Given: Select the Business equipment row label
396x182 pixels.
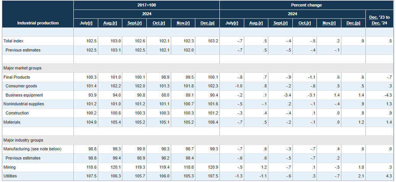Looking at the screenshot, I should 24,95.
